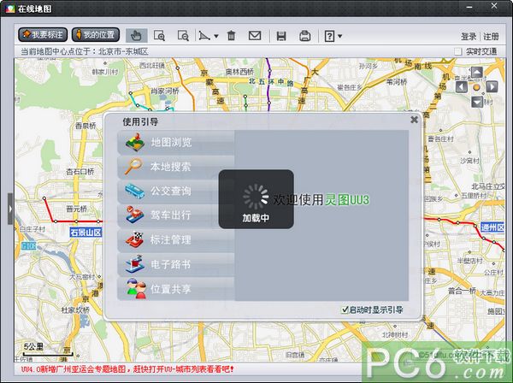Uncheck 启动时显示引导 checkbox
513x383 pixels.
345,309
